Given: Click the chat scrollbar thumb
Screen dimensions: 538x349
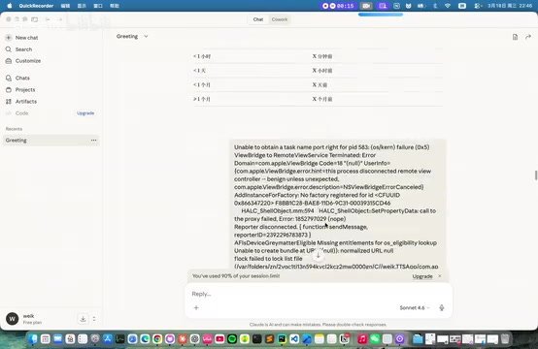Looking at the screenshot, I should tap(536, 175).
